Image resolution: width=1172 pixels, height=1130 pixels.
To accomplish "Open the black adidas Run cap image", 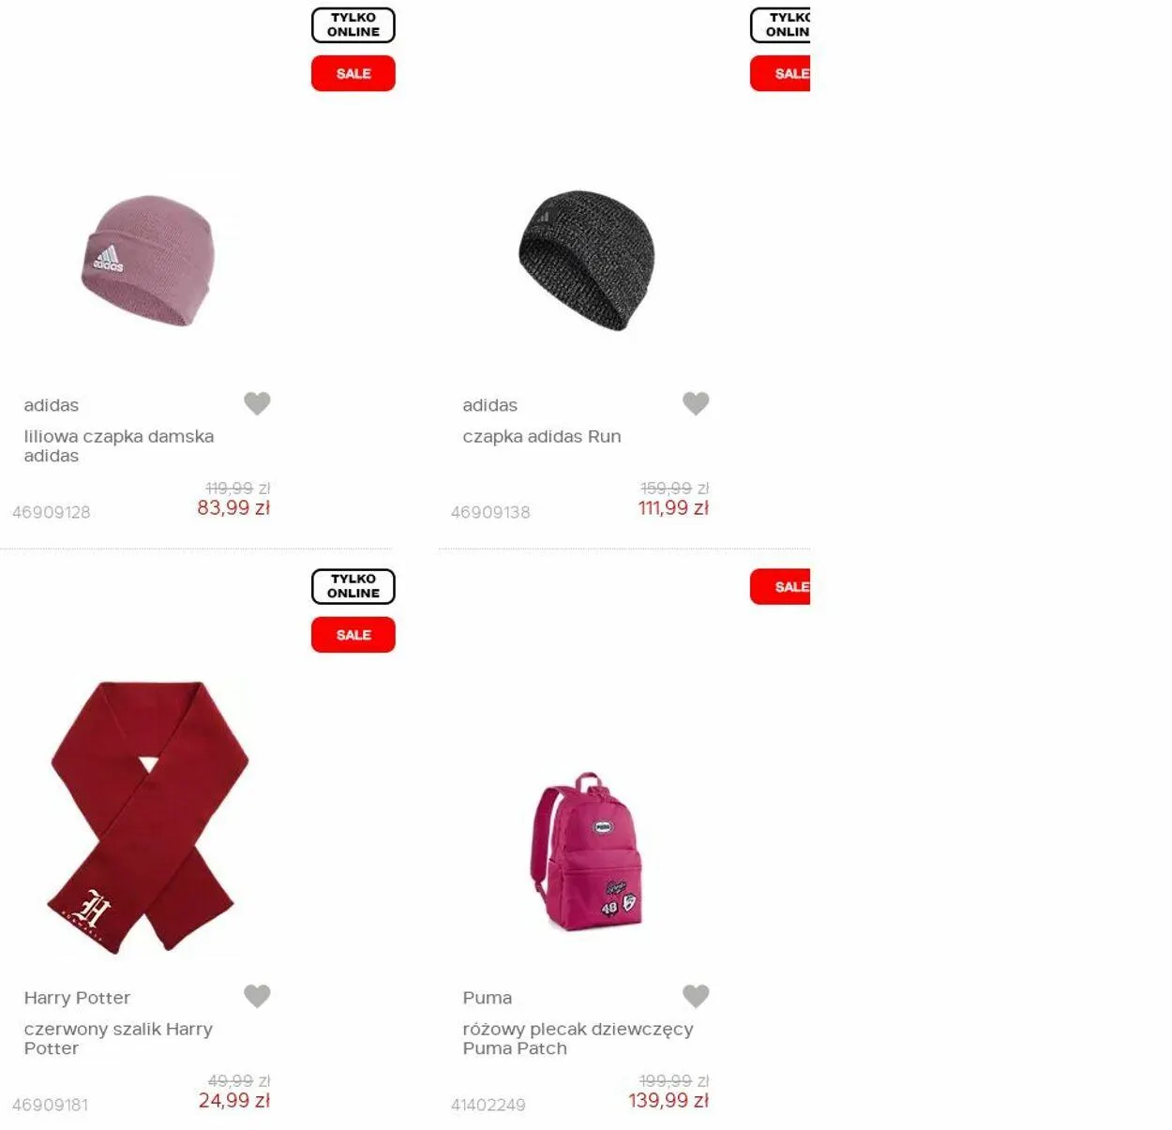I will click(x=587, y=261).
